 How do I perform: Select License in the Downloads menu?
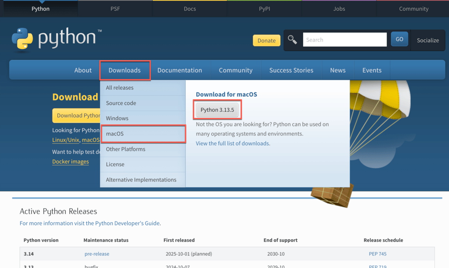[143, 164]
